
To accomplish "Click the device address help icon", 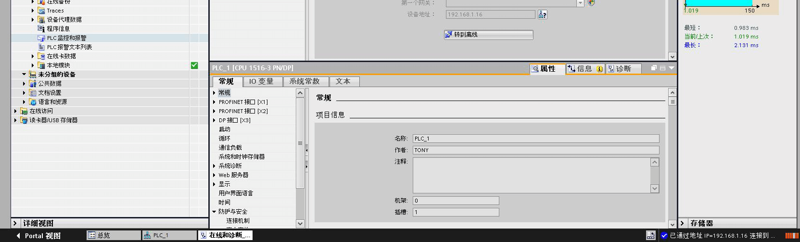I will click(542, 14).
